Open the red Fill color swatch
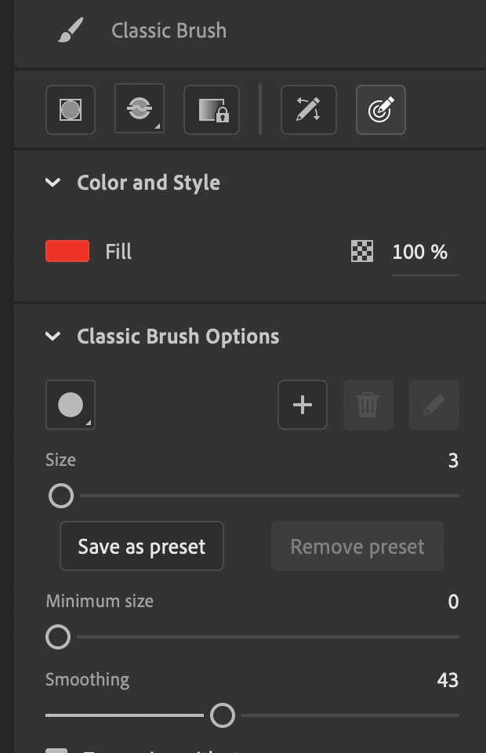 pyautogui.click(x=67, y=252)
